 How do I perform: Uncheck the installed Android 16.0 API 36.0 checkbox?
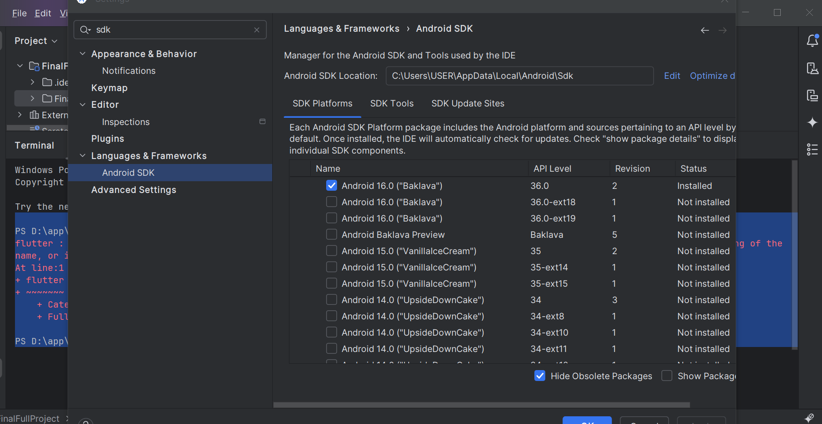[x=332, y=186]
